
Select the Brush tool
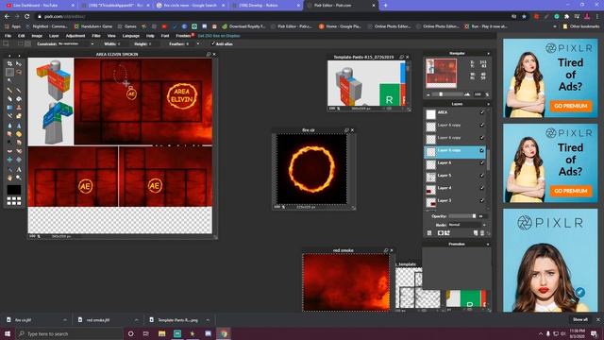(19, 91)
